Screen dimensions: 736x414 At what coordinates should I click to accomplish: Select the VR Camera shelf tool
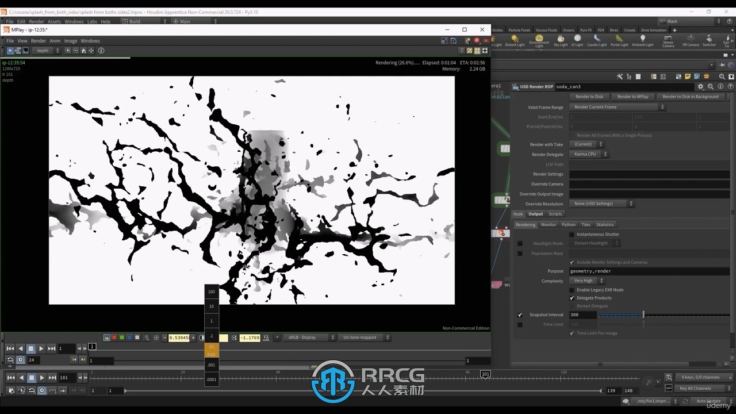pyautogui.click(x=691, y=40)
